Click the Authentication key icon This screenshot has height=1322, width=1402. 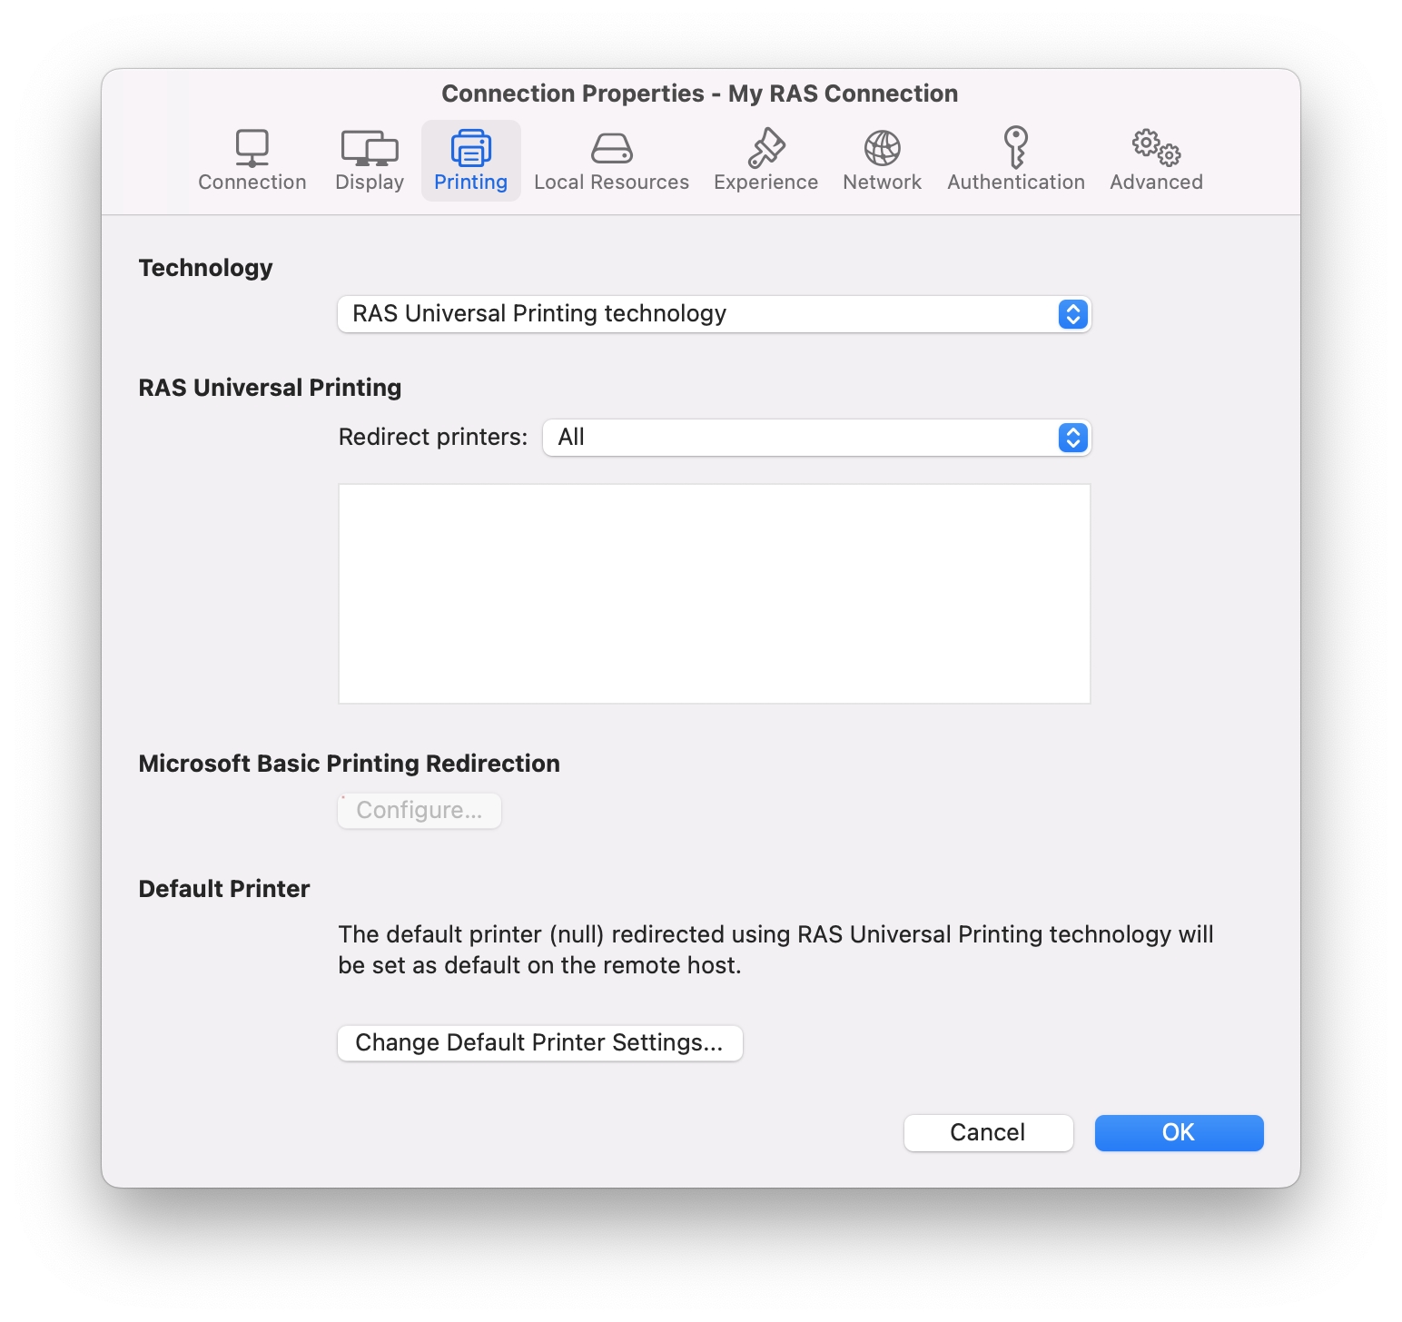pos(1015,147)
